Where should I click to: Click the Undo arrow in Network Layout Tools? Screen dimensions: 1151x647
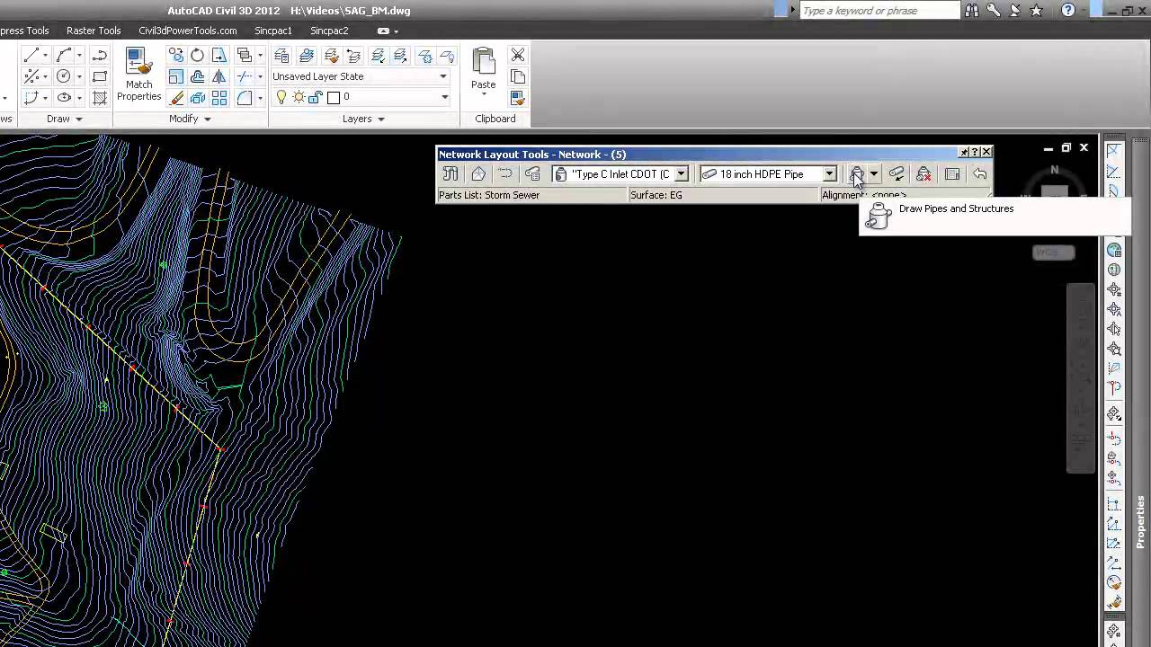coord(979,174)
